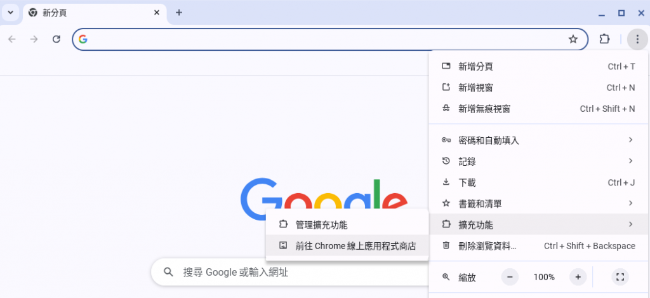Click the history clock icon beside 記錄
650x298 pixels.
pos(446,161)
